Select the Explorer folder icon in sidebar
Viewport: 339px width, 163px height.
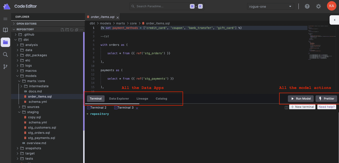coord(5,42)
